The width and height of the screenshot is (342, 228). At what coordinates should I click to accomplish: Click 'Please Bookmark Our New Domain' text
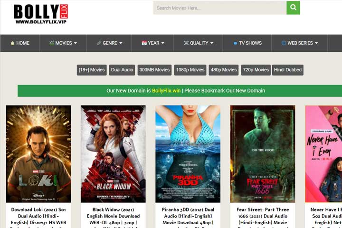225,91
